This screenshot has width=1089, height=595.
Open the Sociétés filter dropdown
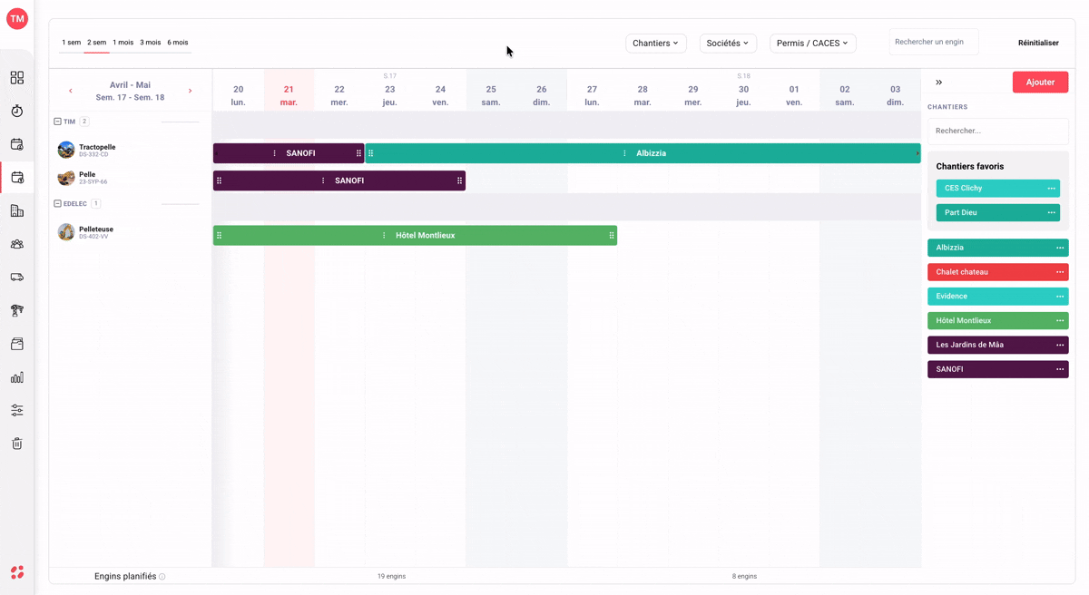(728, 43)
